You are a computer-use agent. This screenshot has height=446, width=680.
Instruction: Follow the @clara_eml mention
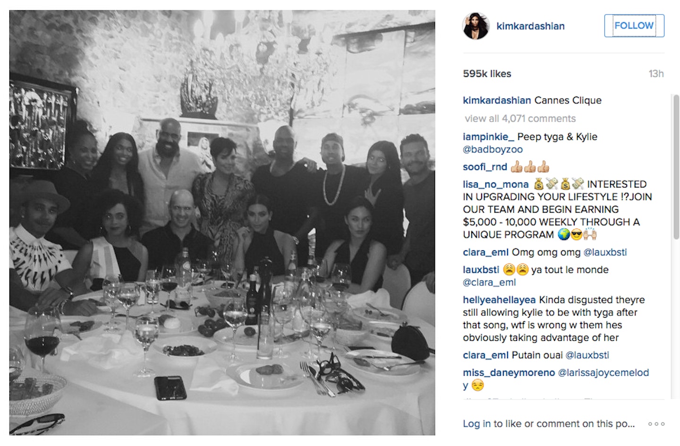pos(489,282)
